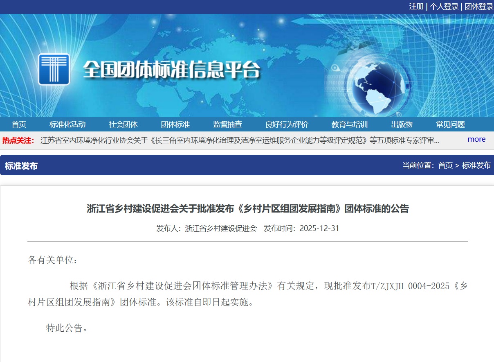Image resolution: width=494 pixels, height=362 pixels.
Task: Select 出版物 in the navigation bar
Action: pos(402,124)
